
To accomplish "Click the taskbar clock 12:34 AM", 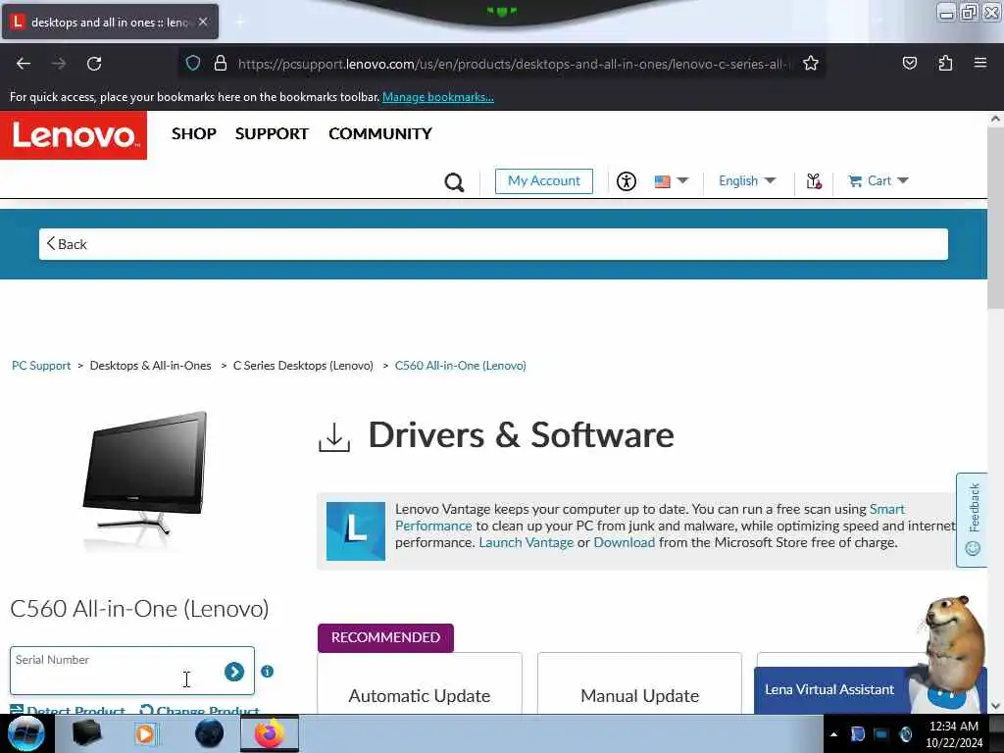I will point(953,727).
